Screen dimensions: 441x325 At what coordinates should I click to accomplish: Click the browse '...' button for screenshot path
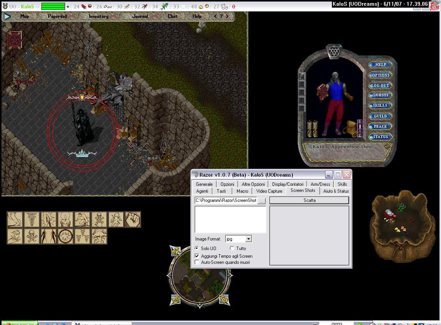coord(261,201)
